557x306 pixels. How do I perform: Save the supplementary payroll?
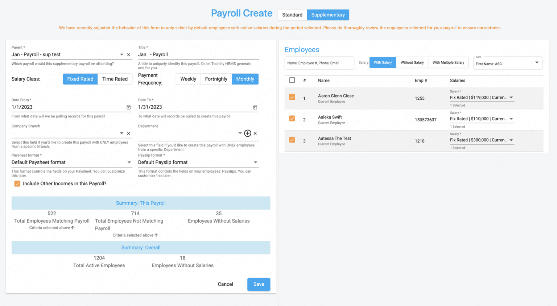(259, 284)
